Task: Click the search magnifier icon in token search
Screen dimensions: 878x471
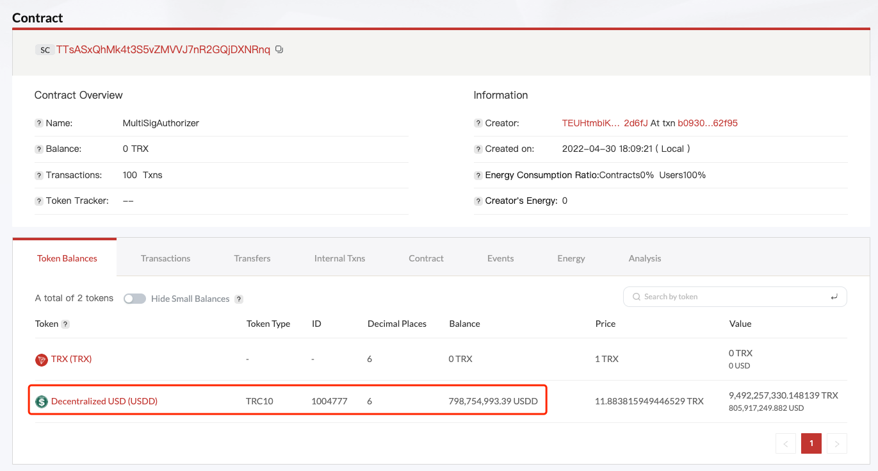Action: tap(637, 297)
